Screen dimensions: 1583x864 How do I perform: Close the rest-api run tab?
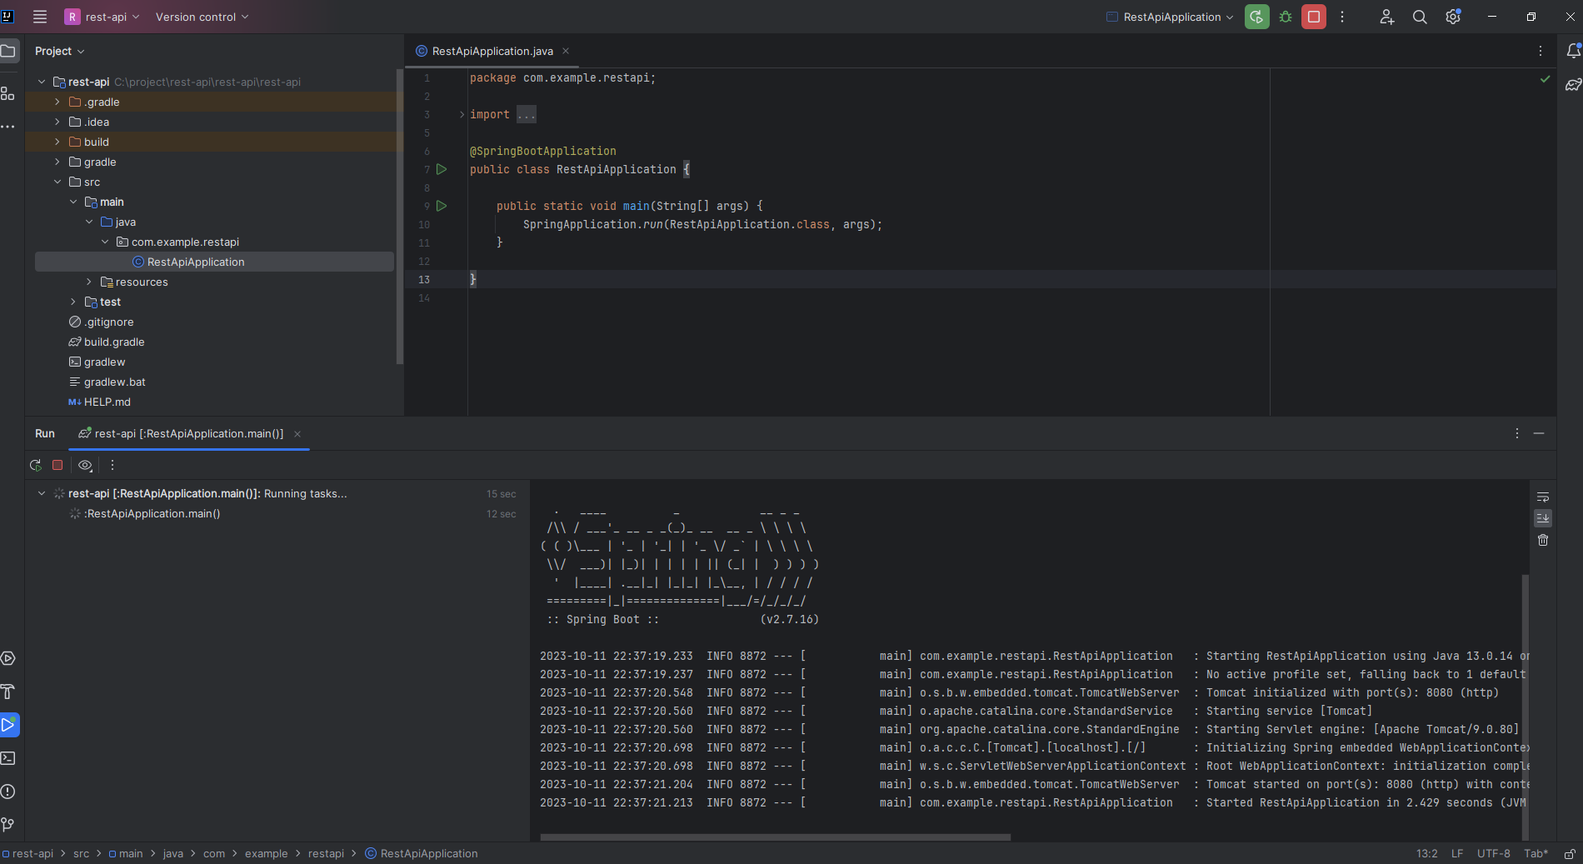297,433
